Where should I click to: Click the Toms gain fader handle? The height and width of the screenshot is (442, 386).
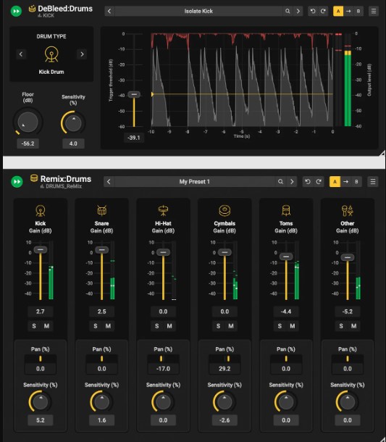click(x=286, y=257)
